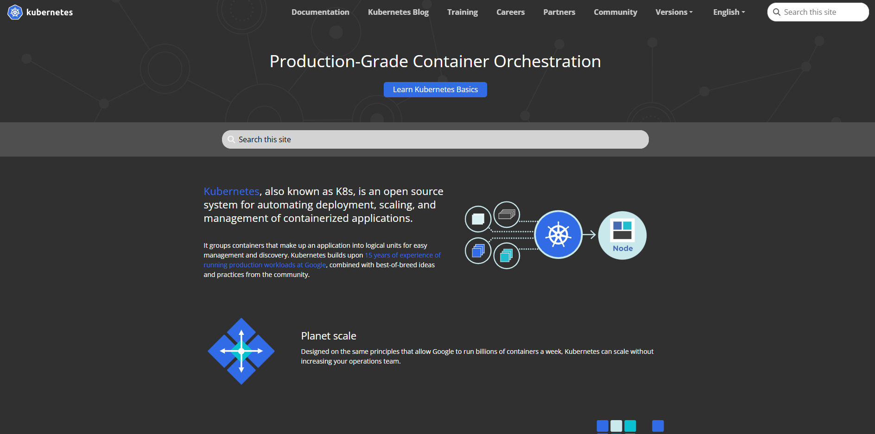Select the blue stacked containers icon in the diagram
875x434 pixels.
478,251
